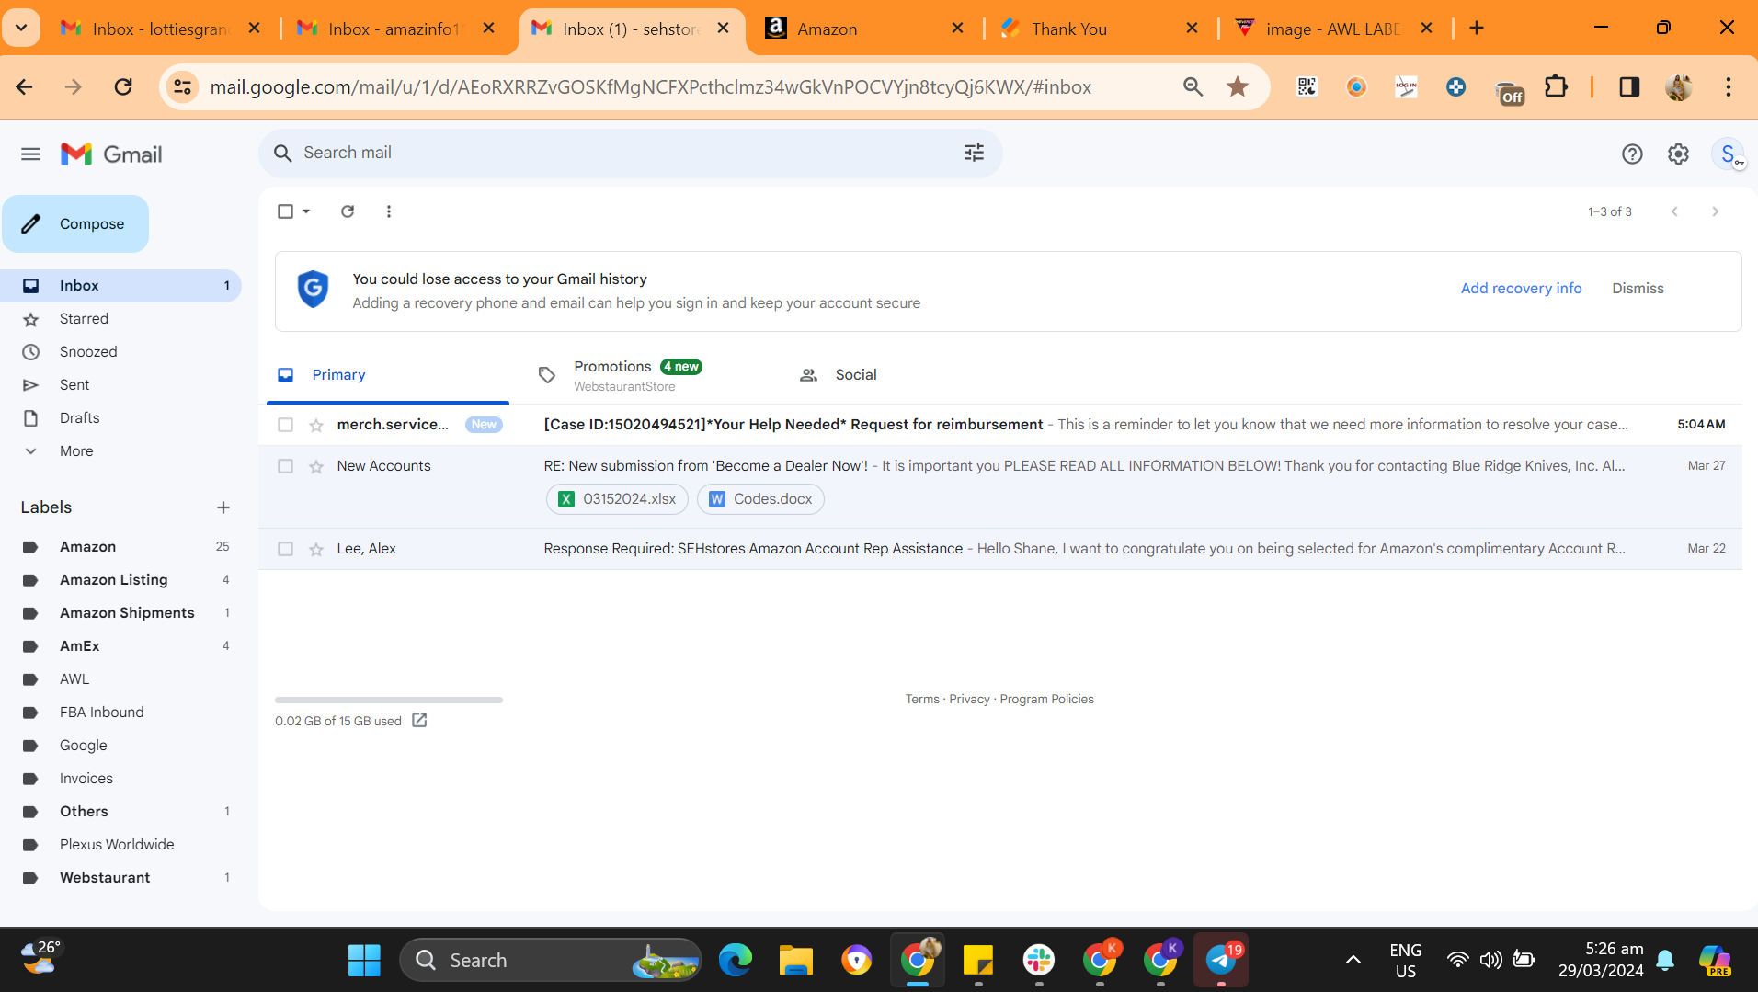This screenshot has width=1758, height=992.
Task: Open File Explorer from the taskbar
Action: [x=796, y=960]
